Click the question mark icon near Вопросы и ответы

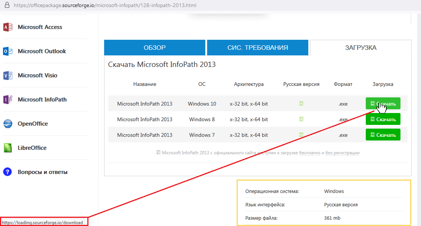[7, 172]
